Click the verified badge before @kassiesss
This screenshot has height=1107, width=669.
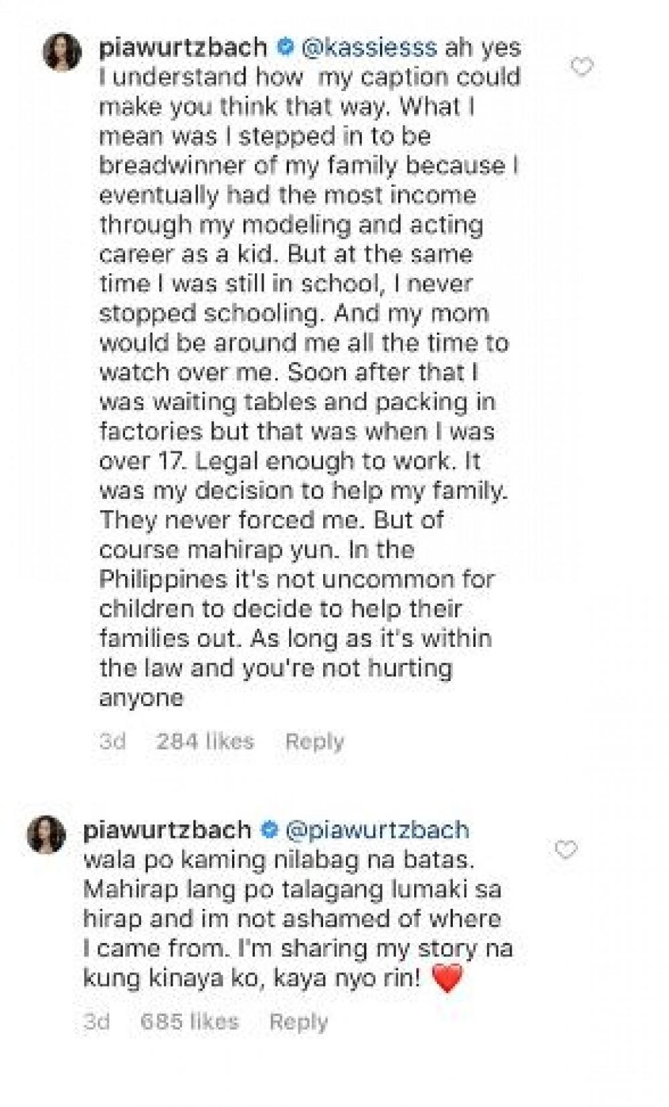tap(285, 48)
